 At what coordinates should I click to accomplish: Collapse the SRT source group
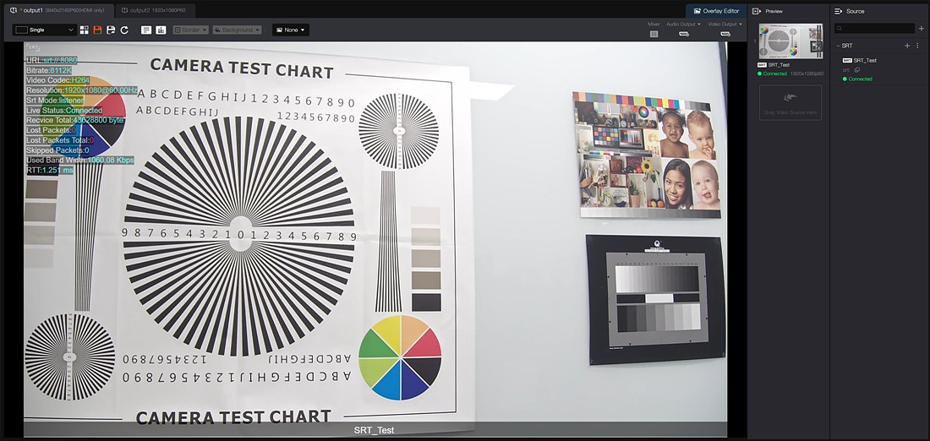click(837, 46)
